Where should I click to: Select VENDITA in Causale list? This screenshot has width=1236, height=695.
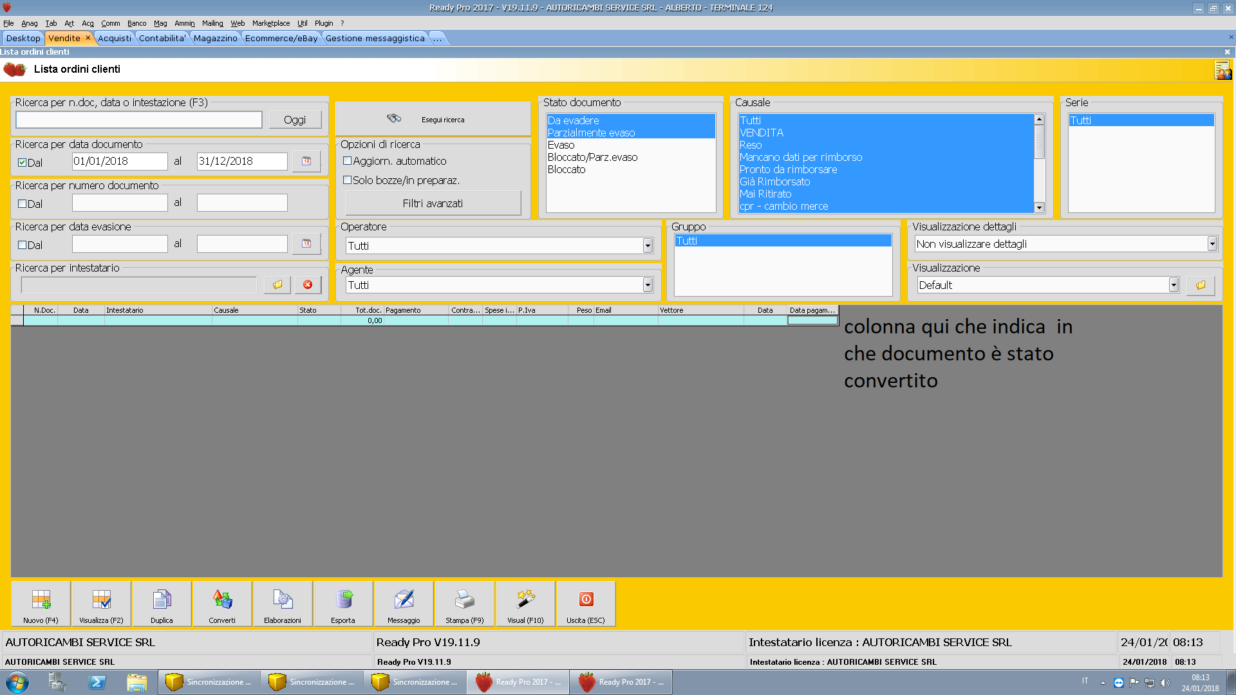tap(886, 133)
